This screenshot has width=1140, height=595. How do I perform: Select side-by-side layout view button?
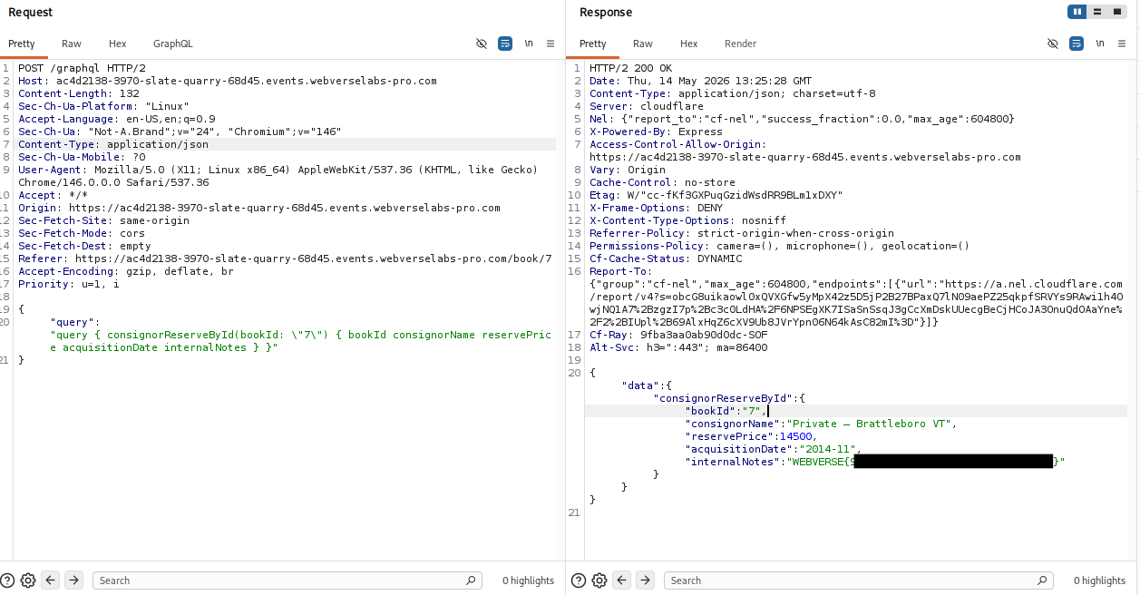pos(1077,12)
